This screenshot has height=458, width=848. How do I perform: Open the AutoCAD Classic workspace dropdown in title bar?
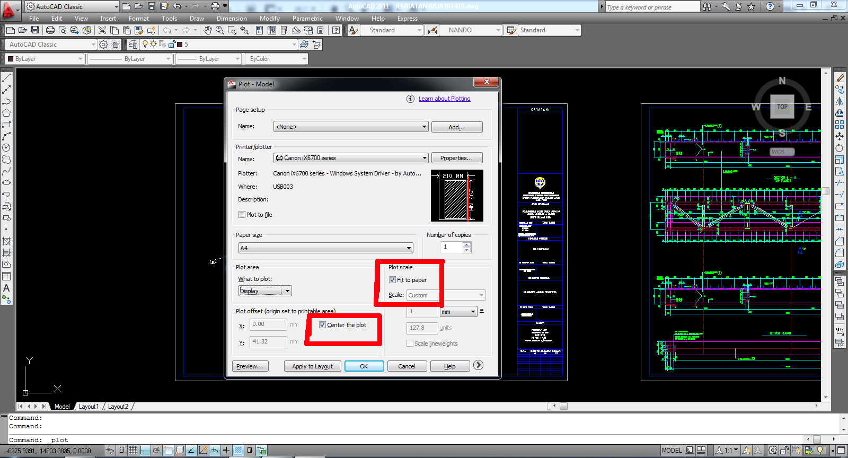tap(72, 6)
